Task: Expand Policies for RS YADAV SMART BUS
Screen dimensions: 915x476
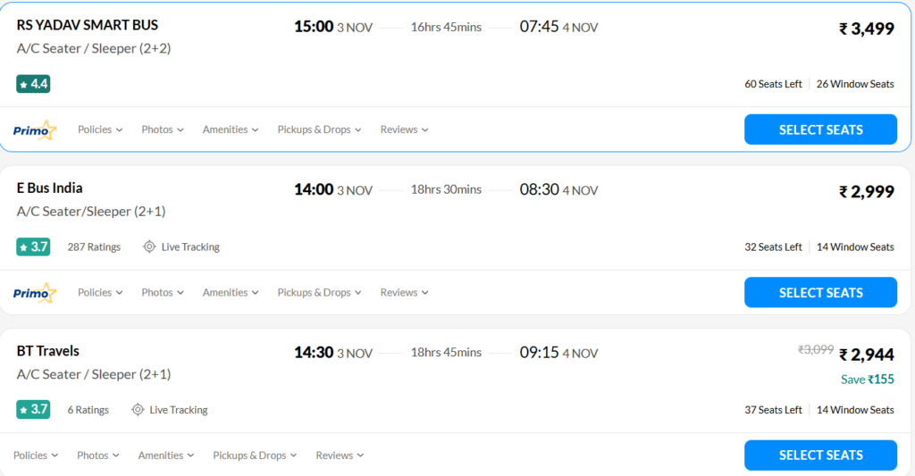Action: click(x=100, y=129)
